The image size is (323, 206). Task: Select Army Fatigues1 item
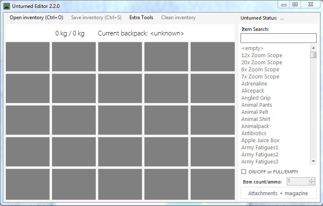(x=260, y=147)
